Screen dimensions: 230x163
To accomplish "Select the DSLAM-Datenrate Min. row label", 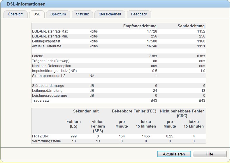I will point(50,36).
